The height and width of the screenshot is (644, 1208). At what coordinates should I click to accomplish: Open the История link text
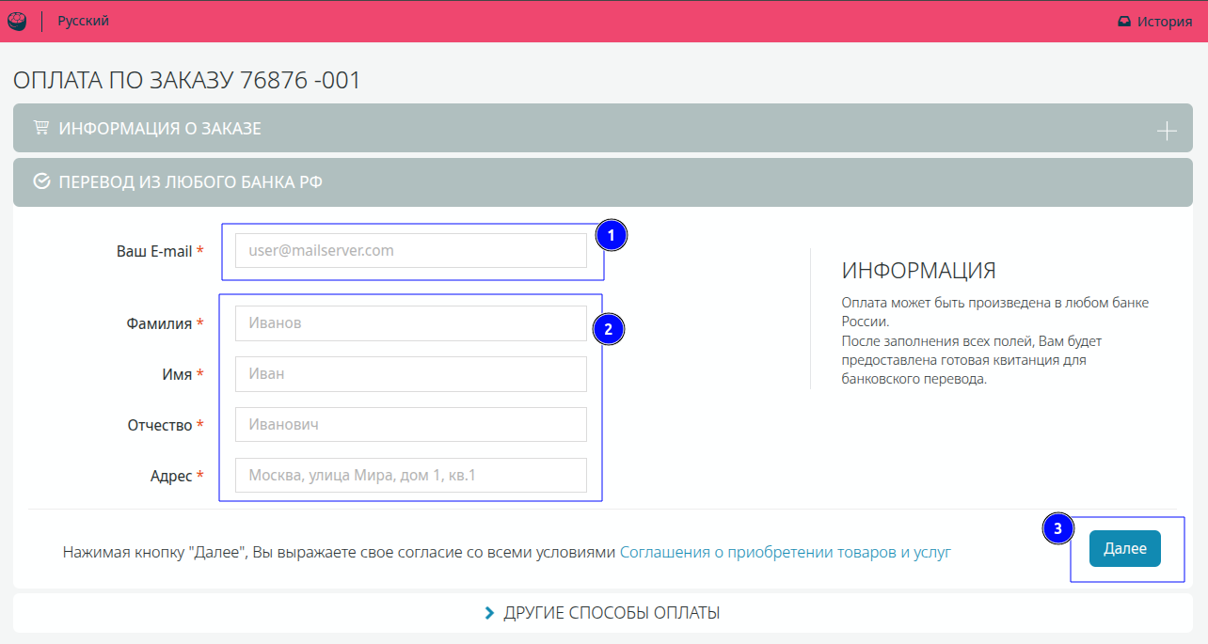tap(1164, 22)
